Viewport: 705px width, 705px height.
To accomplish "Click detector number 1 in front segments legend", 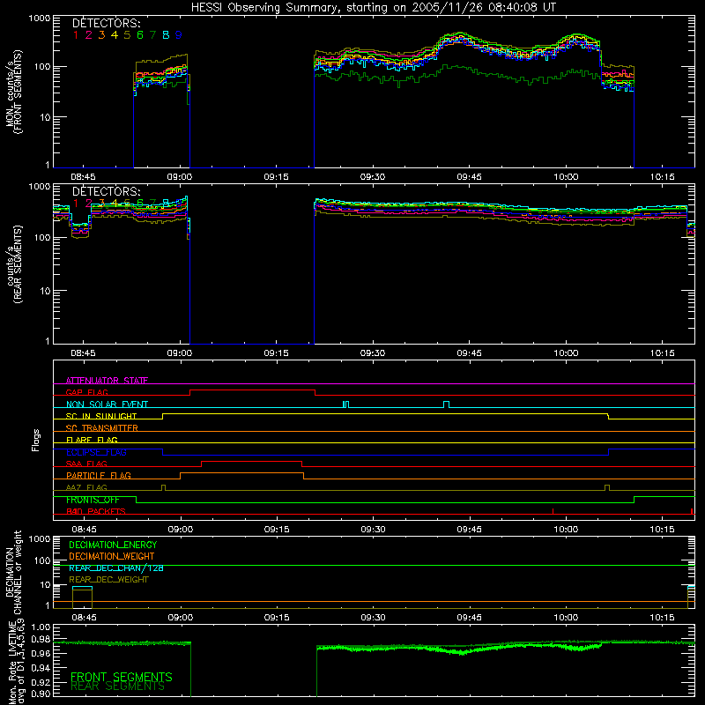I will (x=76, y=35).
